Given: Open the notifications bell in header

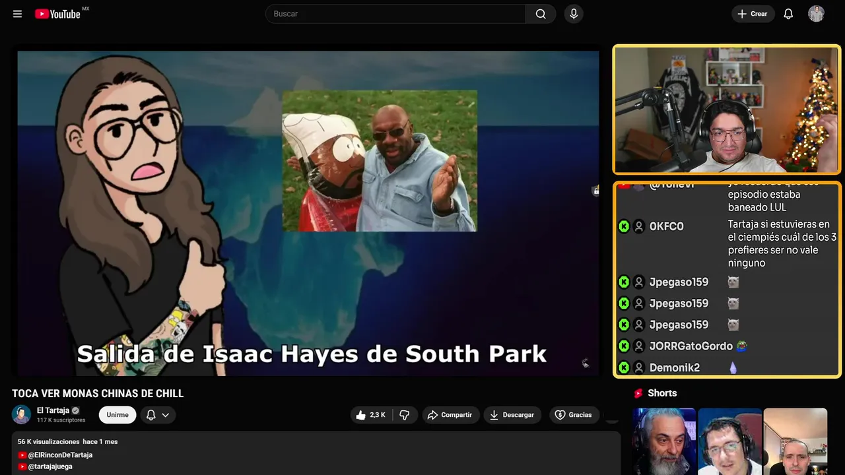Looking at the screenshot, I should pos(788,14).
